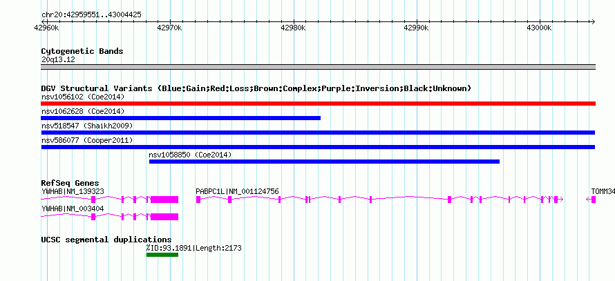Click the TOMM34 gene label
Viewport: 615px width, 281px height.
[603, 191]
